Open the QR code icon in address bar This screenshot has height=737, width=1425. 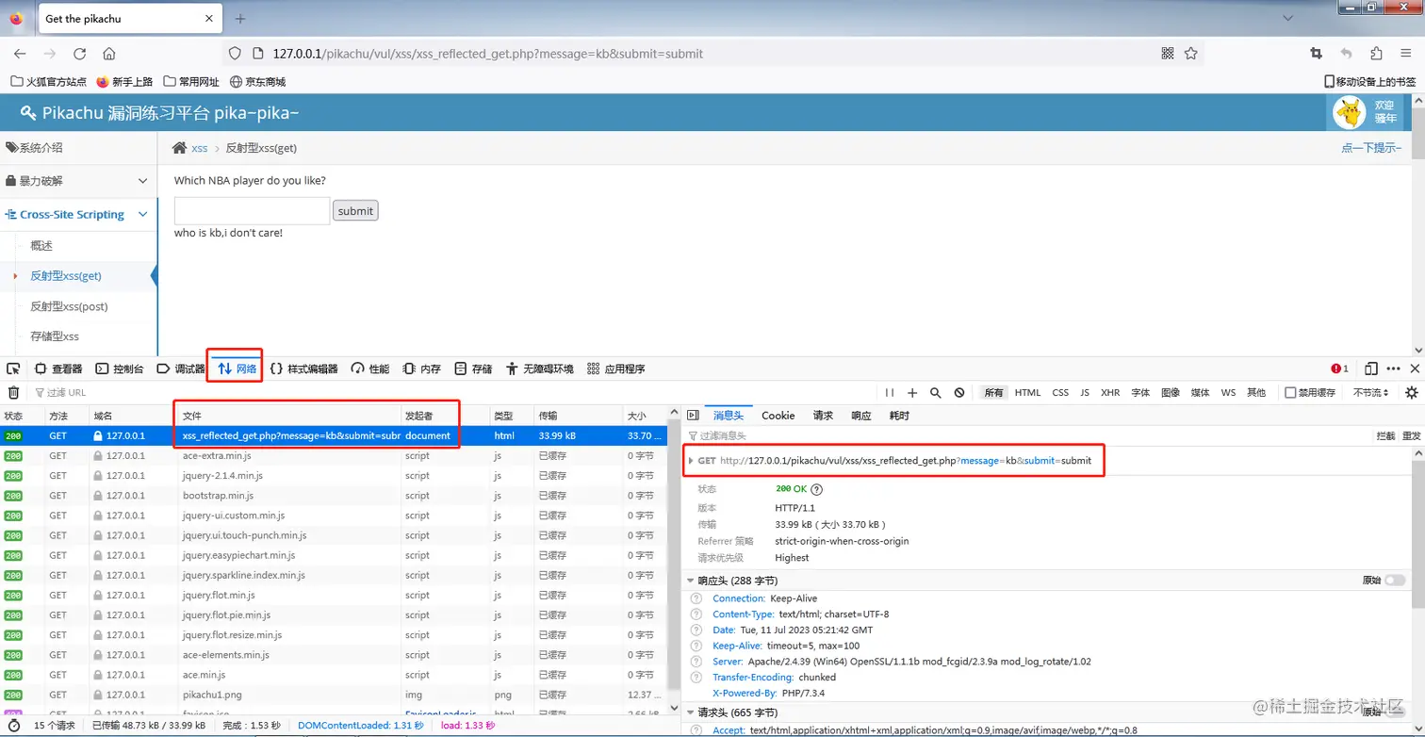pyautogui.click(x=1168, y=54)
